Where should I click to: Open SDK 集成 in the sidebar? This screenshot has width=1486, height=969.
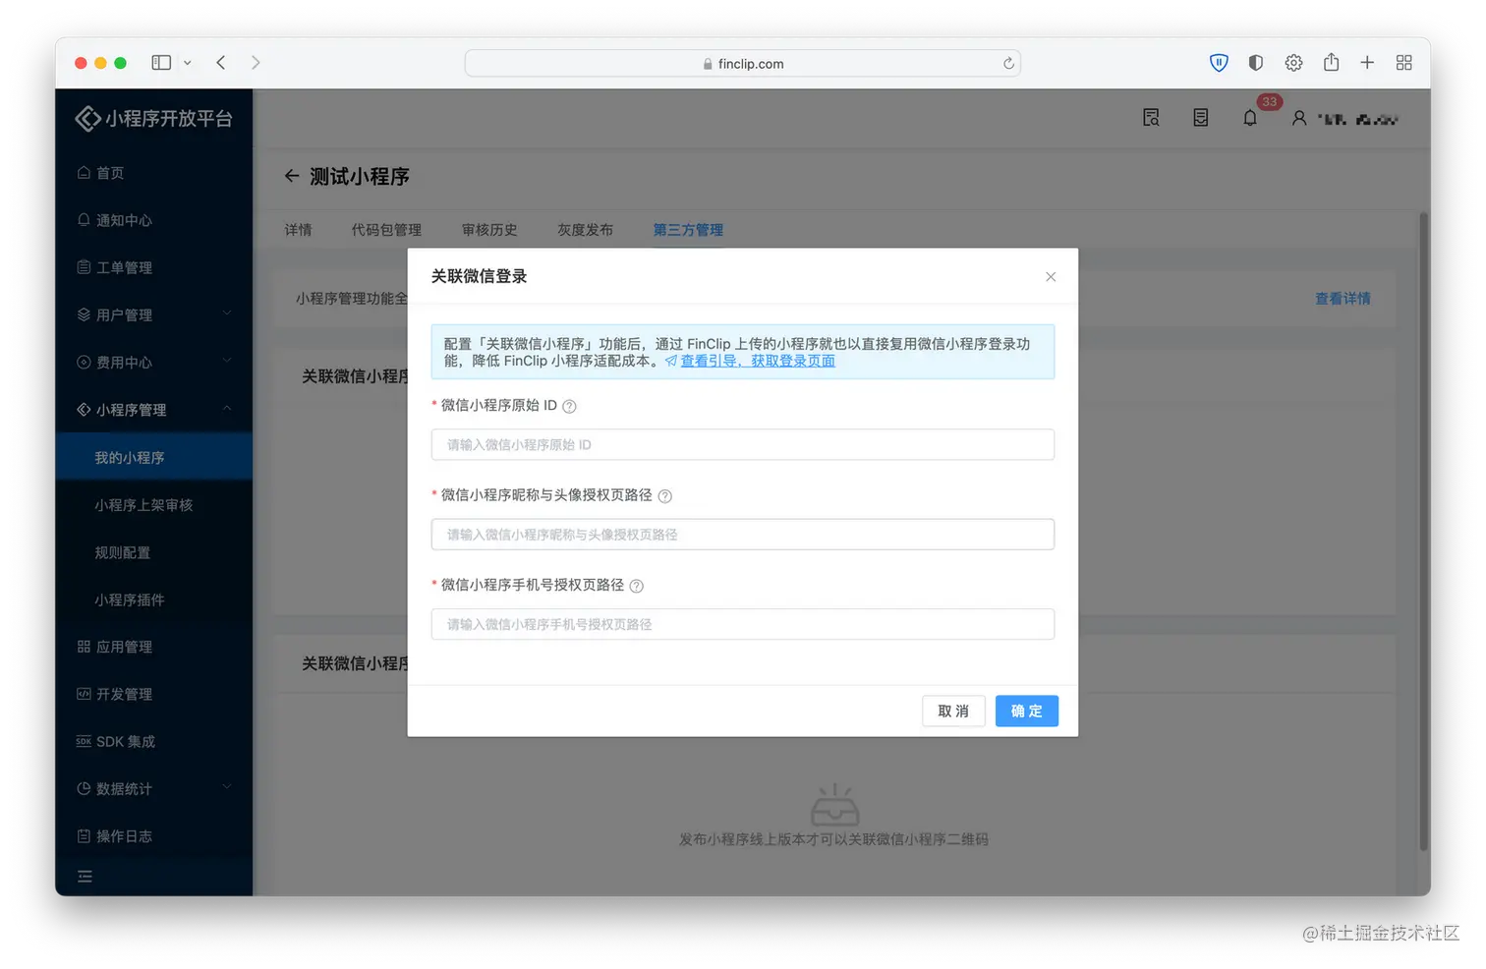pos(154,741)
